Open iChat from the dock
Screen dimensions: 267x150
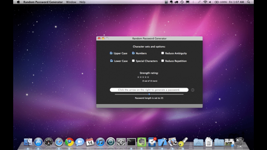point(80,142)
